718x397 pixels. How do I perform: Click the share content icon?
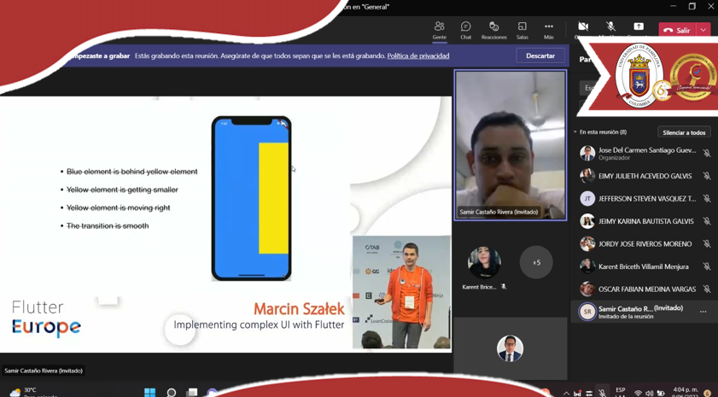click(638, 27)
